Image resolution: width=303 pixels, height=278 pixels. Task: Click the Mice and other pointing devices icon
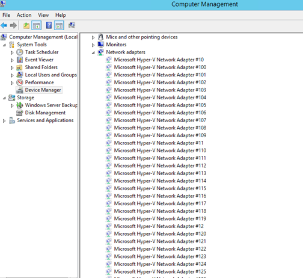point(100,37)
